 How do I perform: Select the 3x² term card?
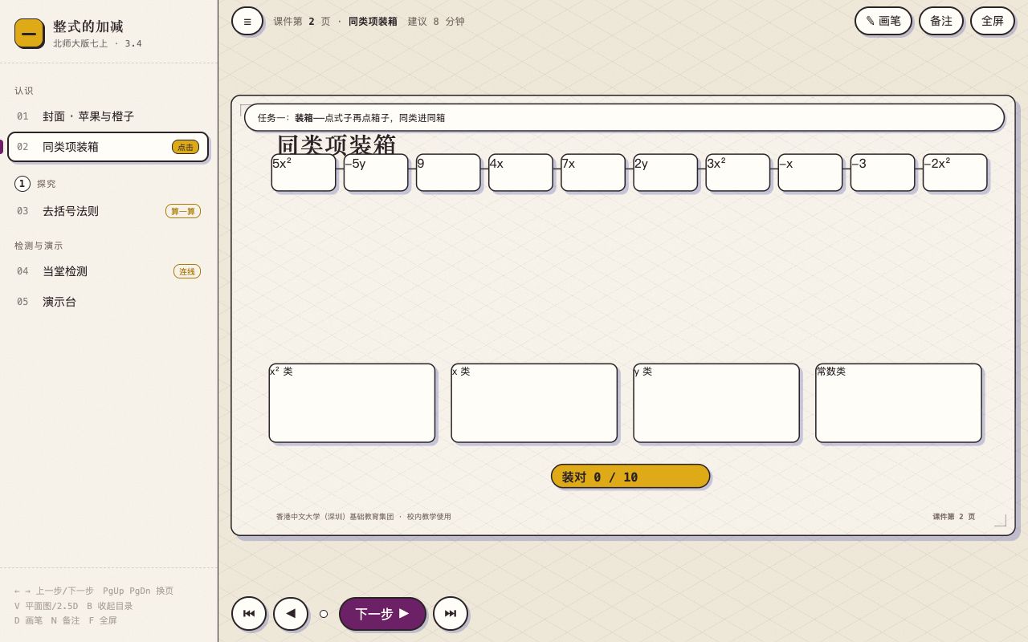click(737, 173)
